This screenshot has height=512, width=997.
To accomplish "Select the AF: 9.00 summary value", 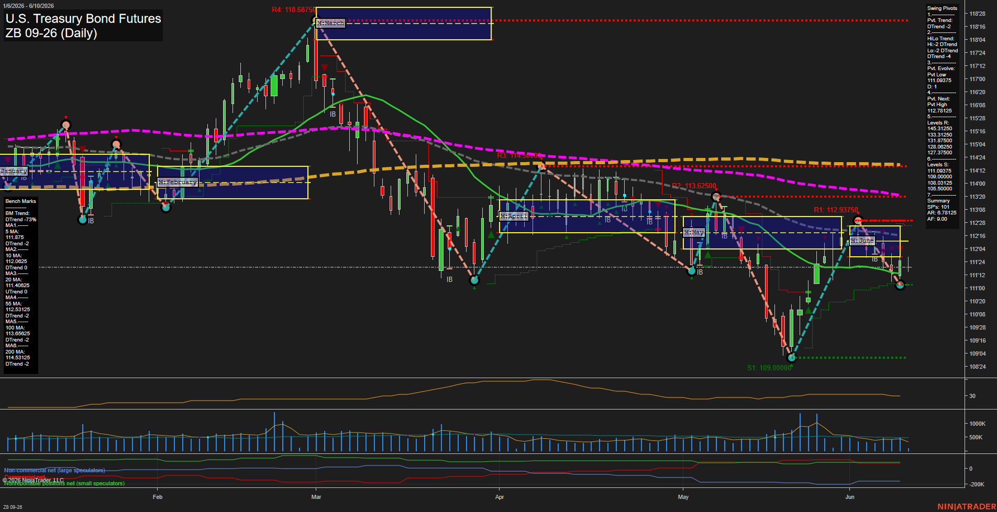I will coord(937,219).
